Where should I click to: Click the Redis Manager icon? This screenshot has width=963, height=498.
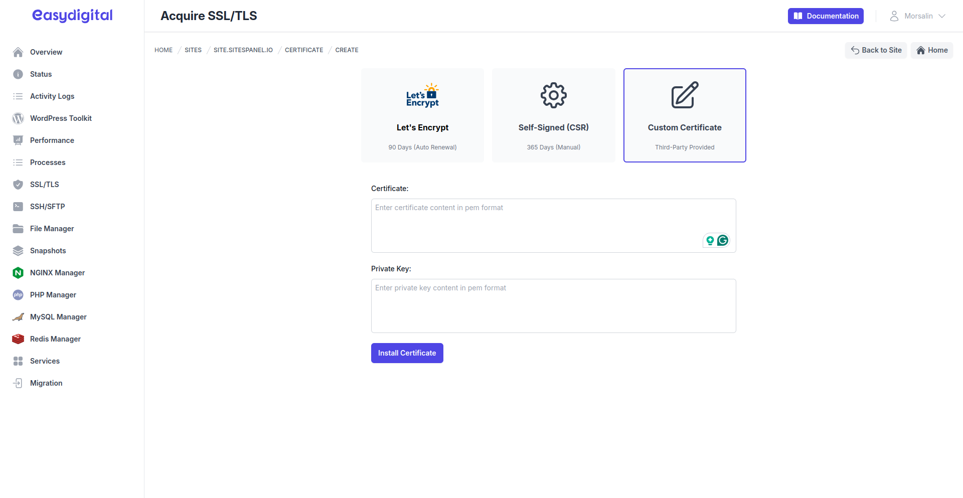(18, 339)
